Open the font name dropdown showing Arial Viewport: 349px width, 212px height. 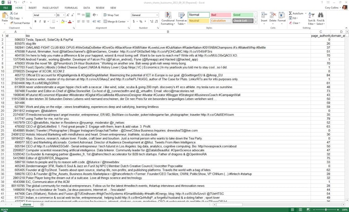(x=55, y=15)
